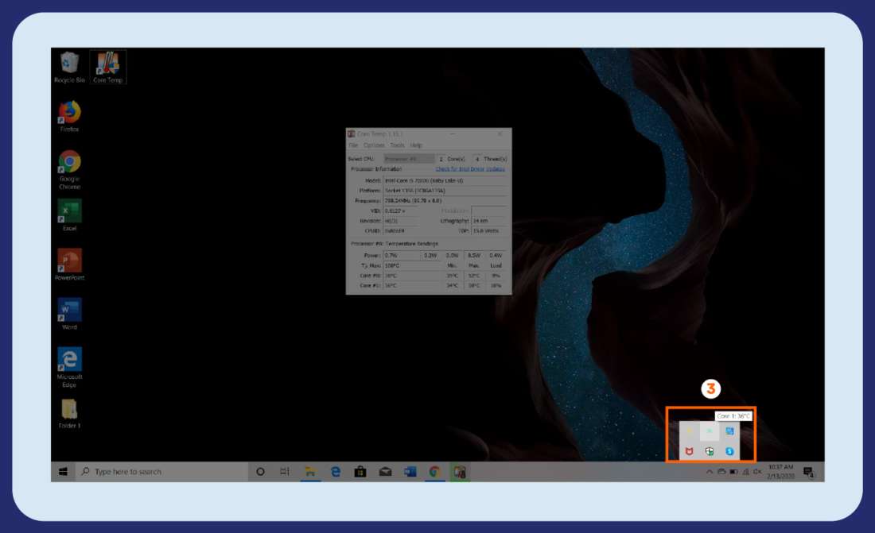Click the Check for Intel Driver Updates link
Viewport: 875px width, 533px height.
(468, 169)
